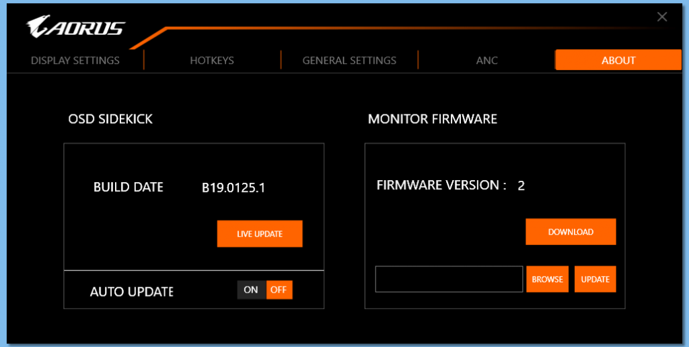
Task: Click the About tab
Action: coord(618,61)
